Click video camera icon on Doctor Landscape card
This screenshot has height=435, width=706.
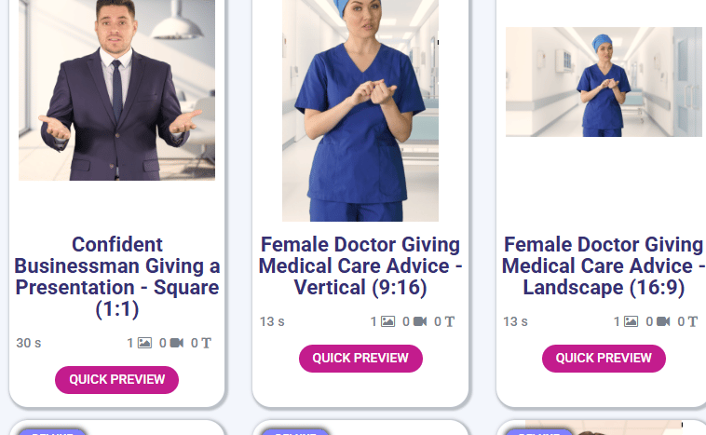[663, 321]
